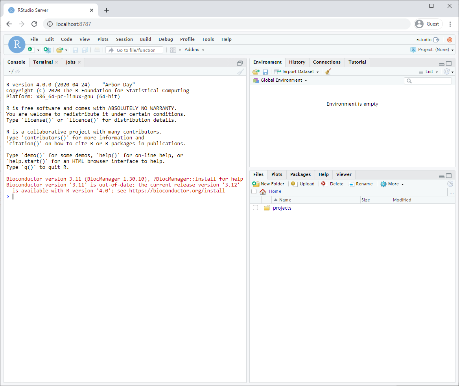Maximize the Environment pane
The width and height of the screenshot is (459, 386).
click(x=449, y=63)
